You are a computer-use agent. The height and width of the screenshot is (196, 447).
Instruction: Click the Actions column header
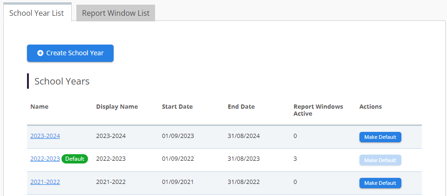[370, 107]
